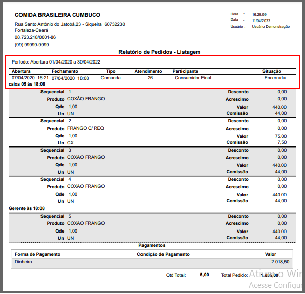Viewport: 305px width, 294px height.
Task: Select the date value 11/04/2022
Action: 261,21
